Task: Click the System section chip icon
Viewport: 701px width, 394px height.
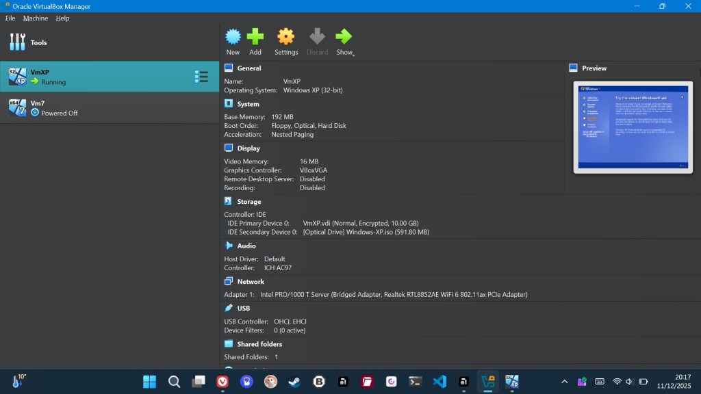Action: pyautogui.click(x=229, y=104)
